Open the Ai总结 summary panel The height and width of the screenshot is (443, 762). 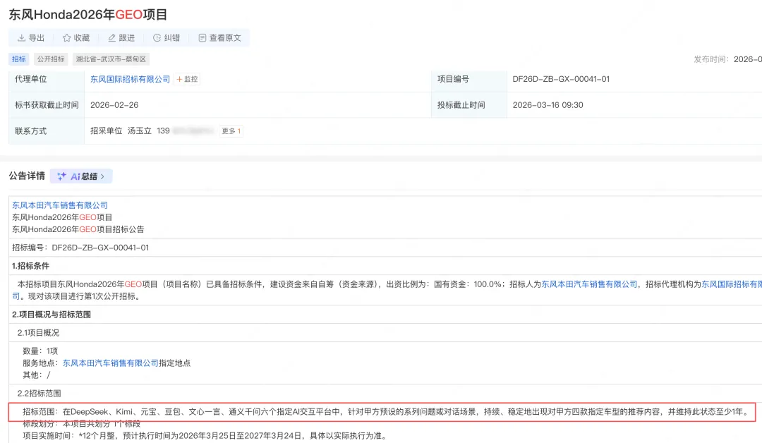[x=81, y=176]
